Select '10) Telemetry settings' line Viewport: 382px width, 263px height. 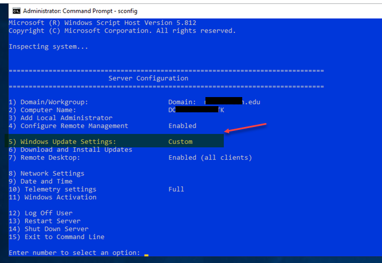(53, 189)
